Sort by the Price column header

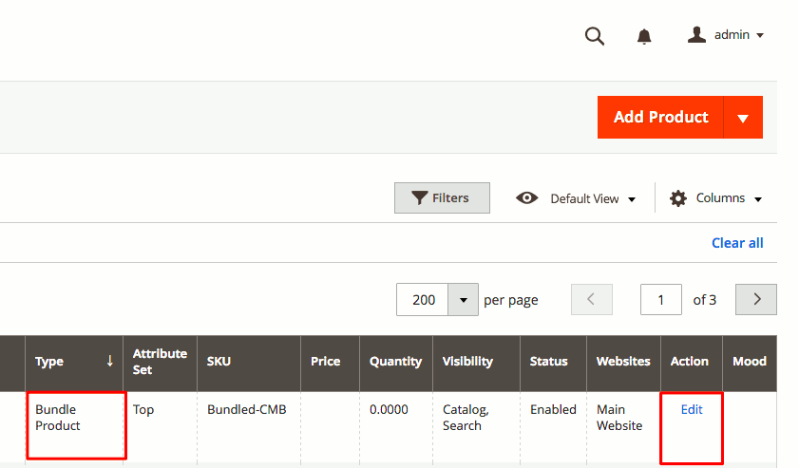[331, 362]
